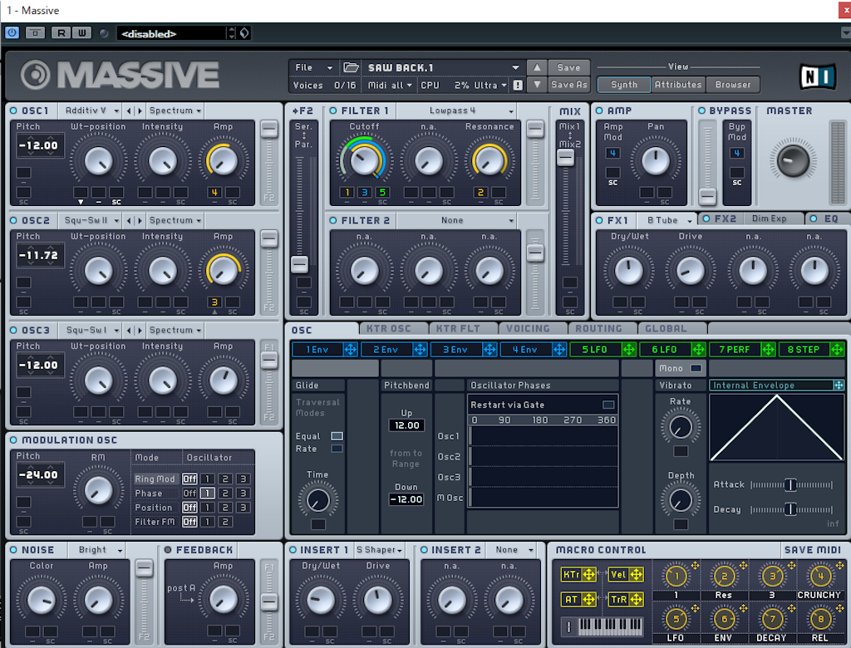
Task: Adjust the Attack slider in Internal Envelope
Action: click(791, 484)
